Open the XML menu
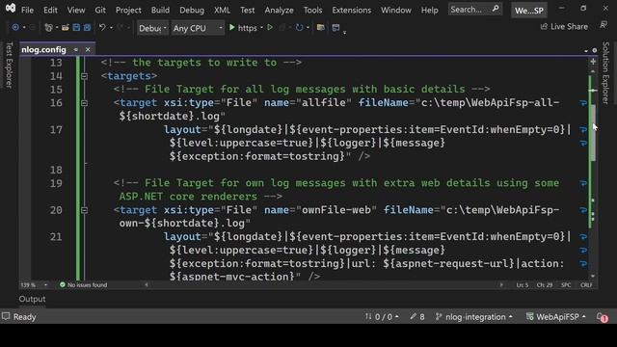Image resolution: width=617 pixels, height=347 pixels. [222, 10]
